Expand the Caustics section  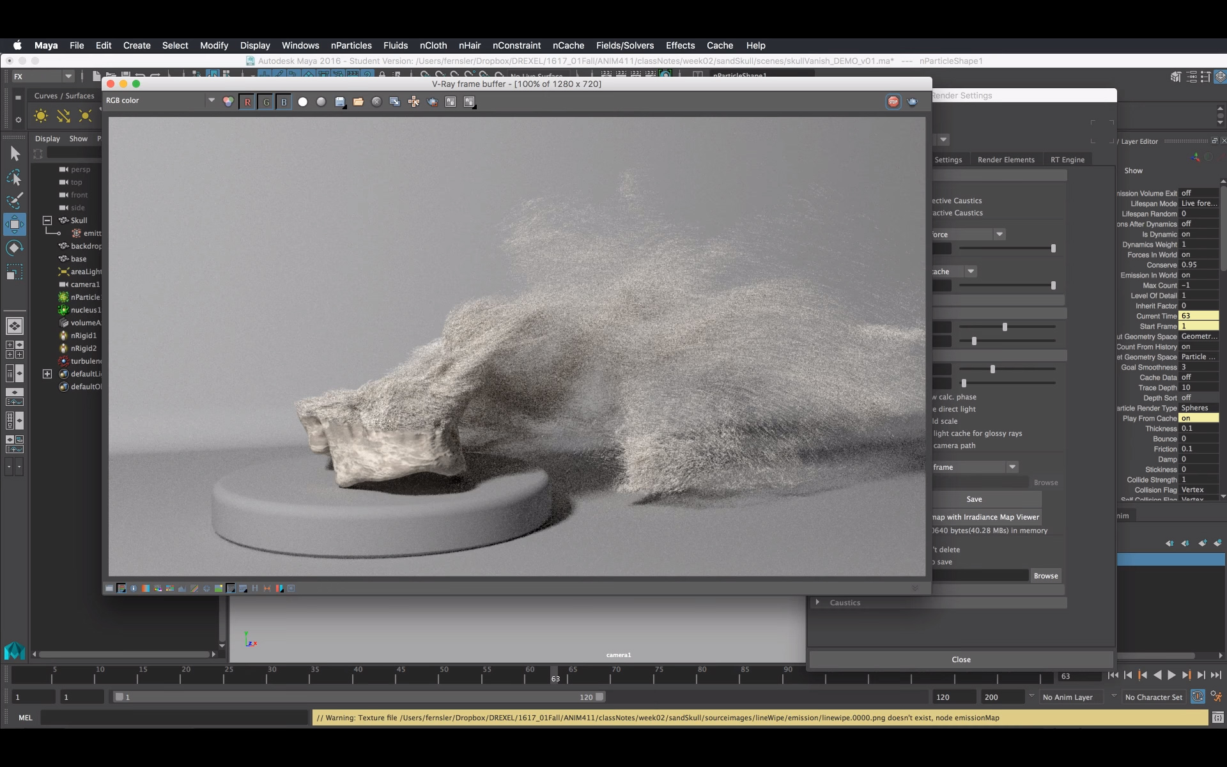coord(817,602)
